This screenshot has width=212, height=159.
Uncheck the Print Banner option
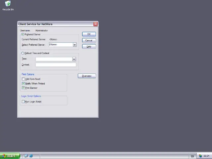[23, 88]
